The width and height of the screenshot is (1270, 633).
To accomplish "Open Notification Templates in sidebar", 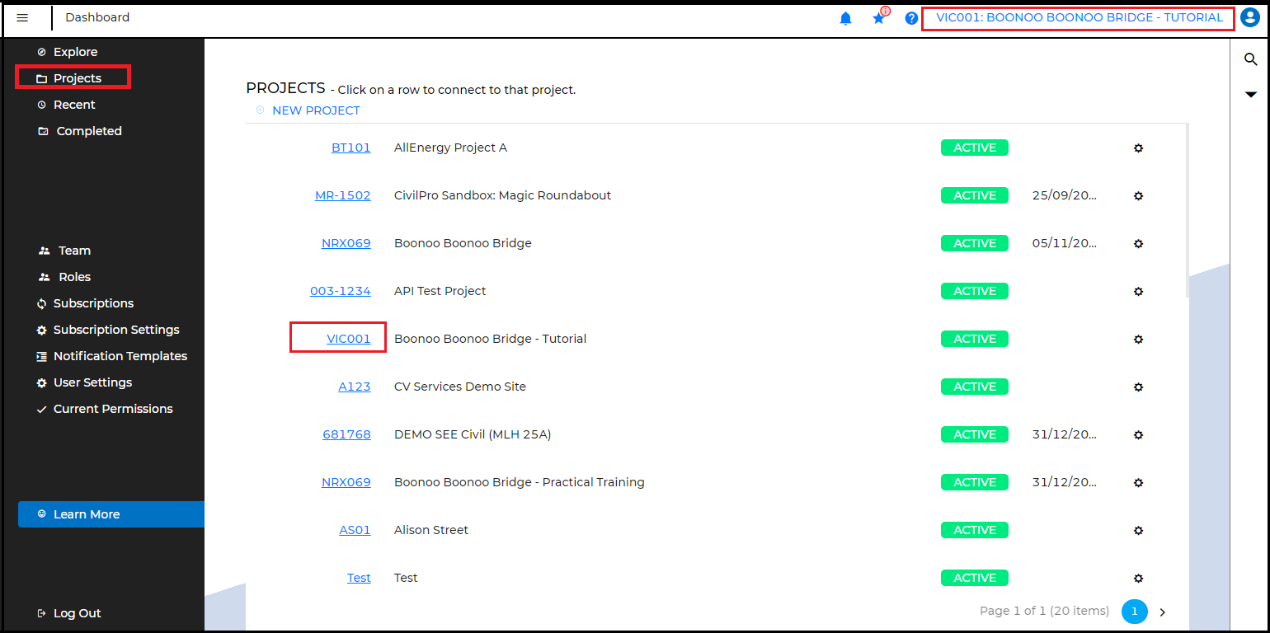I will pyautogui.click(x=120, y=356).
